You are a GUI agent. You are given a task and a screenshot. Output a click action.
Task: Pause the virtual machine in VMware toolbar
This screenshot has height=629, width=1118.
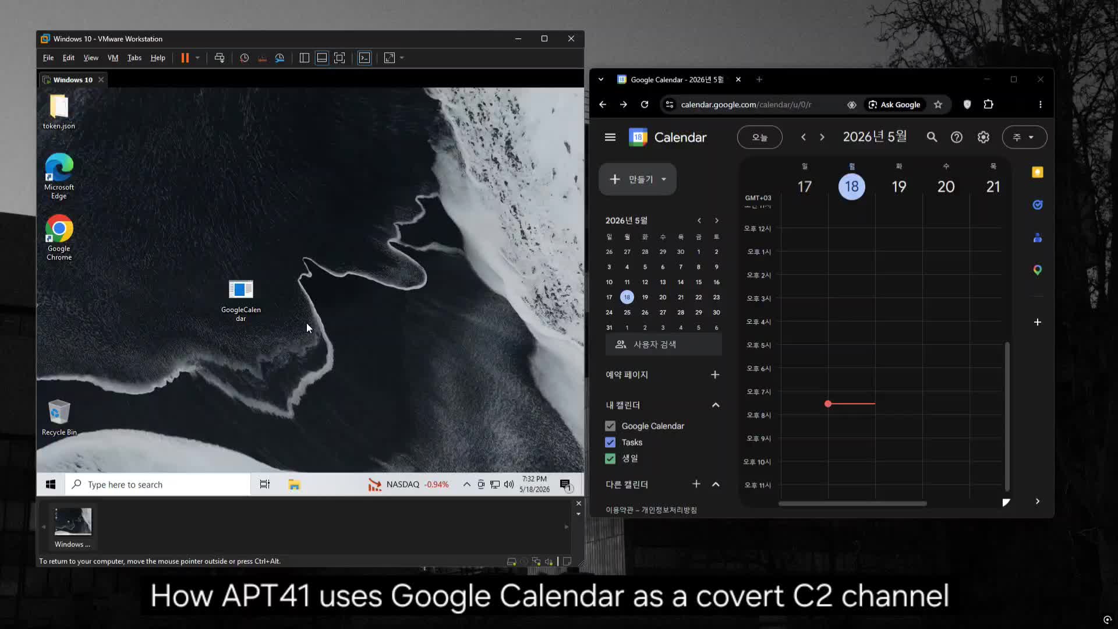point(185,58)
